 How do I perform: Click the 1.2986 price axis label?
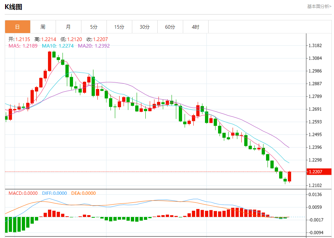(x=315, y=71)
